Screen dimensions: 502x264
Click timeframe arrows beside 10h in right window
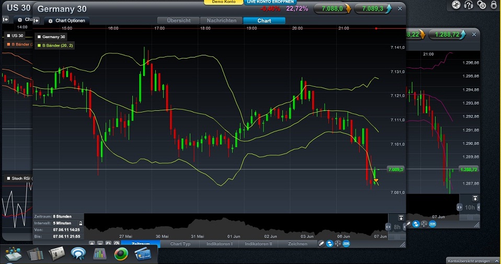(x=460, y=208)
